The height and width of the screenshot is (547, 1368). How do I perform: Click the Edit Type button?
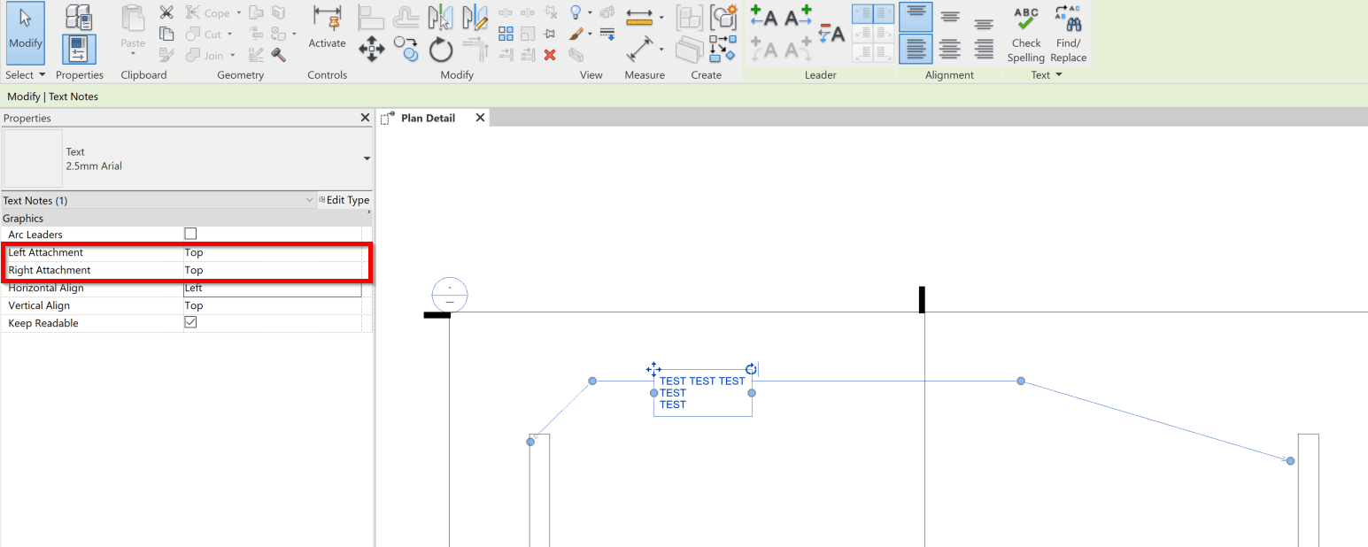(x=344, y=199)
